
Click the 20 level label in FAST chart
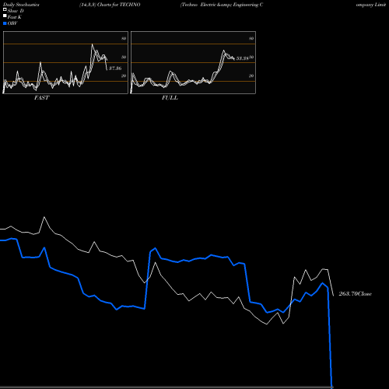(124, 75)
